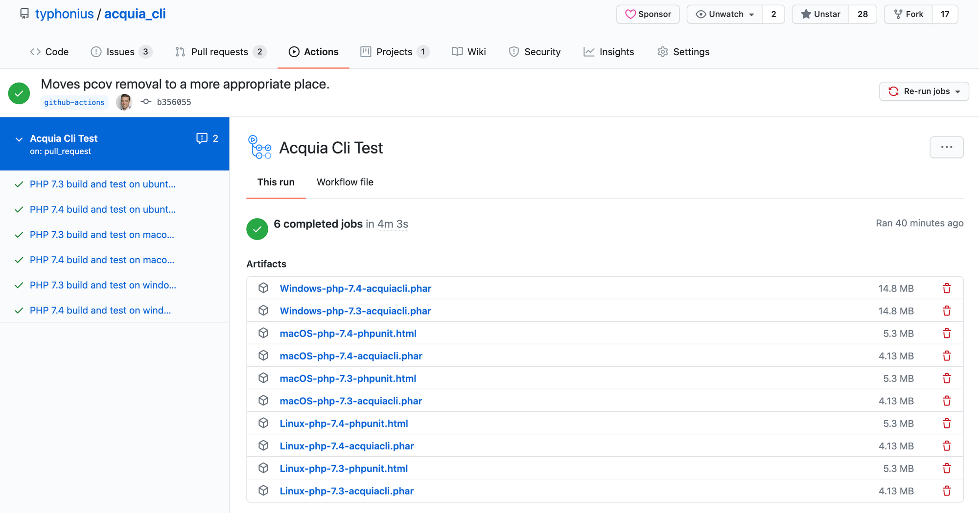Screen dimensions: 979x513
Task: Click the package icon beside Linux-php-7.3-acquiacli.phar
Action: click(x=263, y=491)
